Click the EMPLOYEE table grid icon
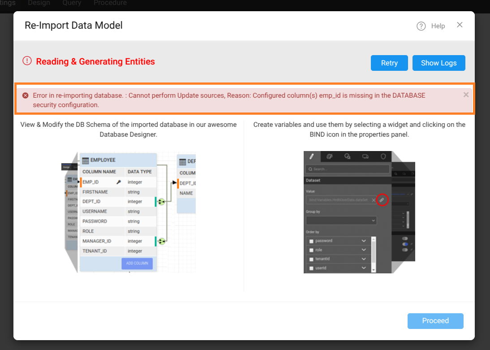Image resolution: width=490 pixels, height=350 pixels. (85, 160)
